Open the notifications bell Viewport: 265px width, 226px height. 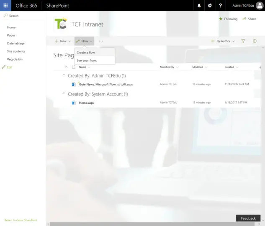click(x=199, y=5)
